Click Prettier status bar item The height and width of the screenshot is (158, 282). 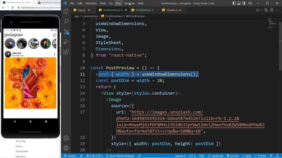(x=260, y=156)
